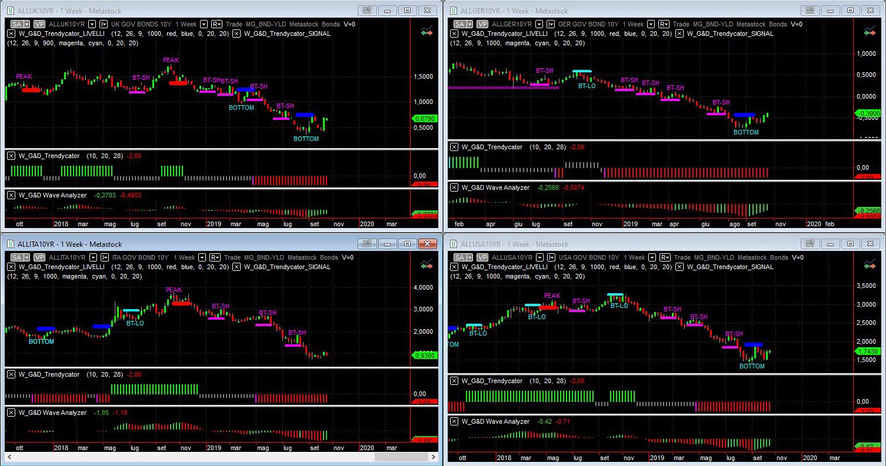The height and width of the screenshot is (466, 886).
Task: Click the VP button in GER window
Action: (x=482, y=24)
